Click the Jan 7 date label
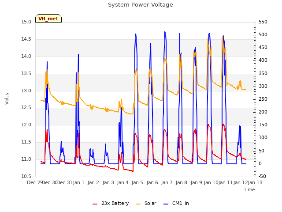The image size is (282, 212). pyautogui.click(x=167, y=182)
